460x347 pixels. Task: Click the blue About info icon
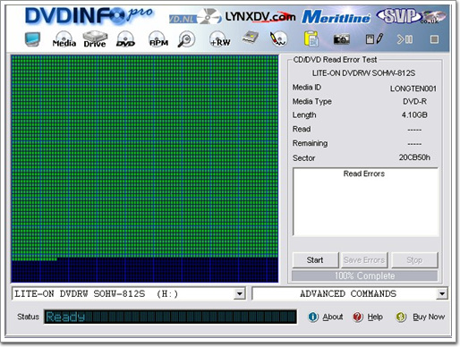click(x=313, y=317)
